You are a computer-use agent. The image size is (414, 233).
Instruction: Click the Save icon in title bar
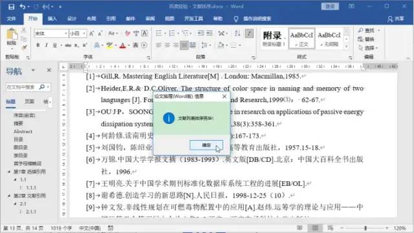pos(11,6)
